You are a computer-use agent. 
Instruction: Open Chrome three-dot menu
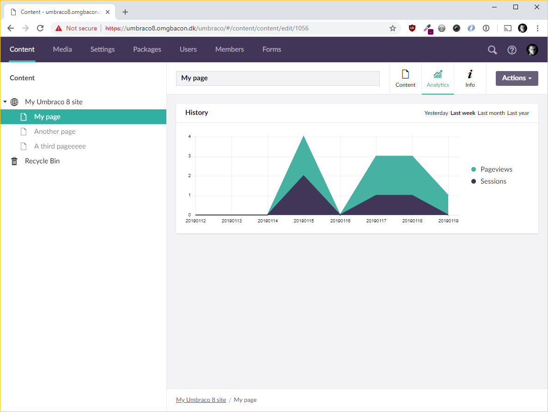point(537,28)
